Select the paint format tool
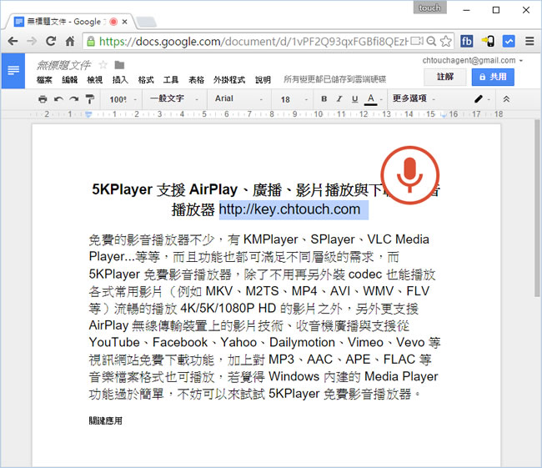 click(90, 99)
